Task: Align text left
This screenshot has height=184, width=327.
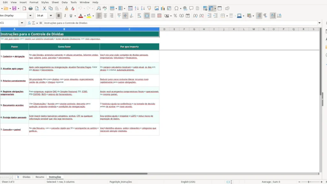Action: 99,16
